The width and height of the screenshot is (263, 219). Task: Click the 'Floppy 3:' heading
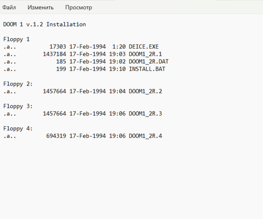(x=18, y=106)
